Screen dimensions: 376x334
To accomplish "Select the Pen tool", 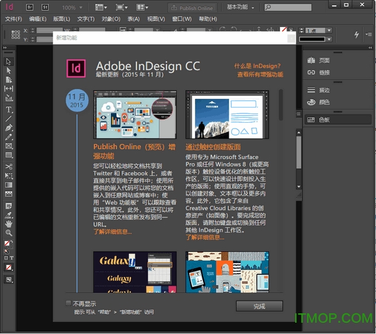I will click(x=8, y=128).
